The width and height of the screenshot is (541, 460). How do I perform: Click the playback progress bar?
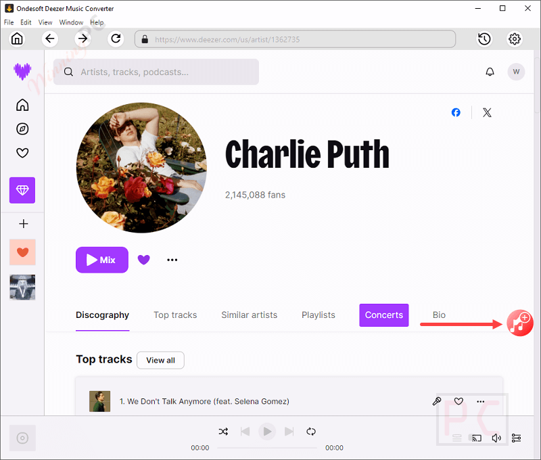coord(267,448)
